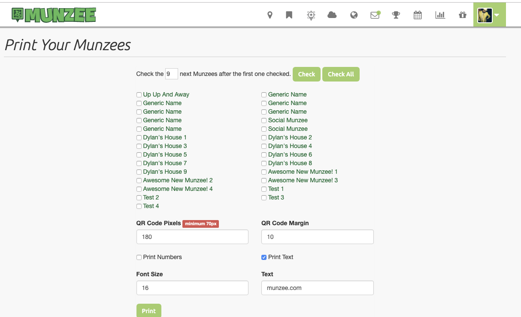Check the Awesome New Munzee! 1 checkbox
Viewport: 521px width, 317px height.
tap(264, 172)
